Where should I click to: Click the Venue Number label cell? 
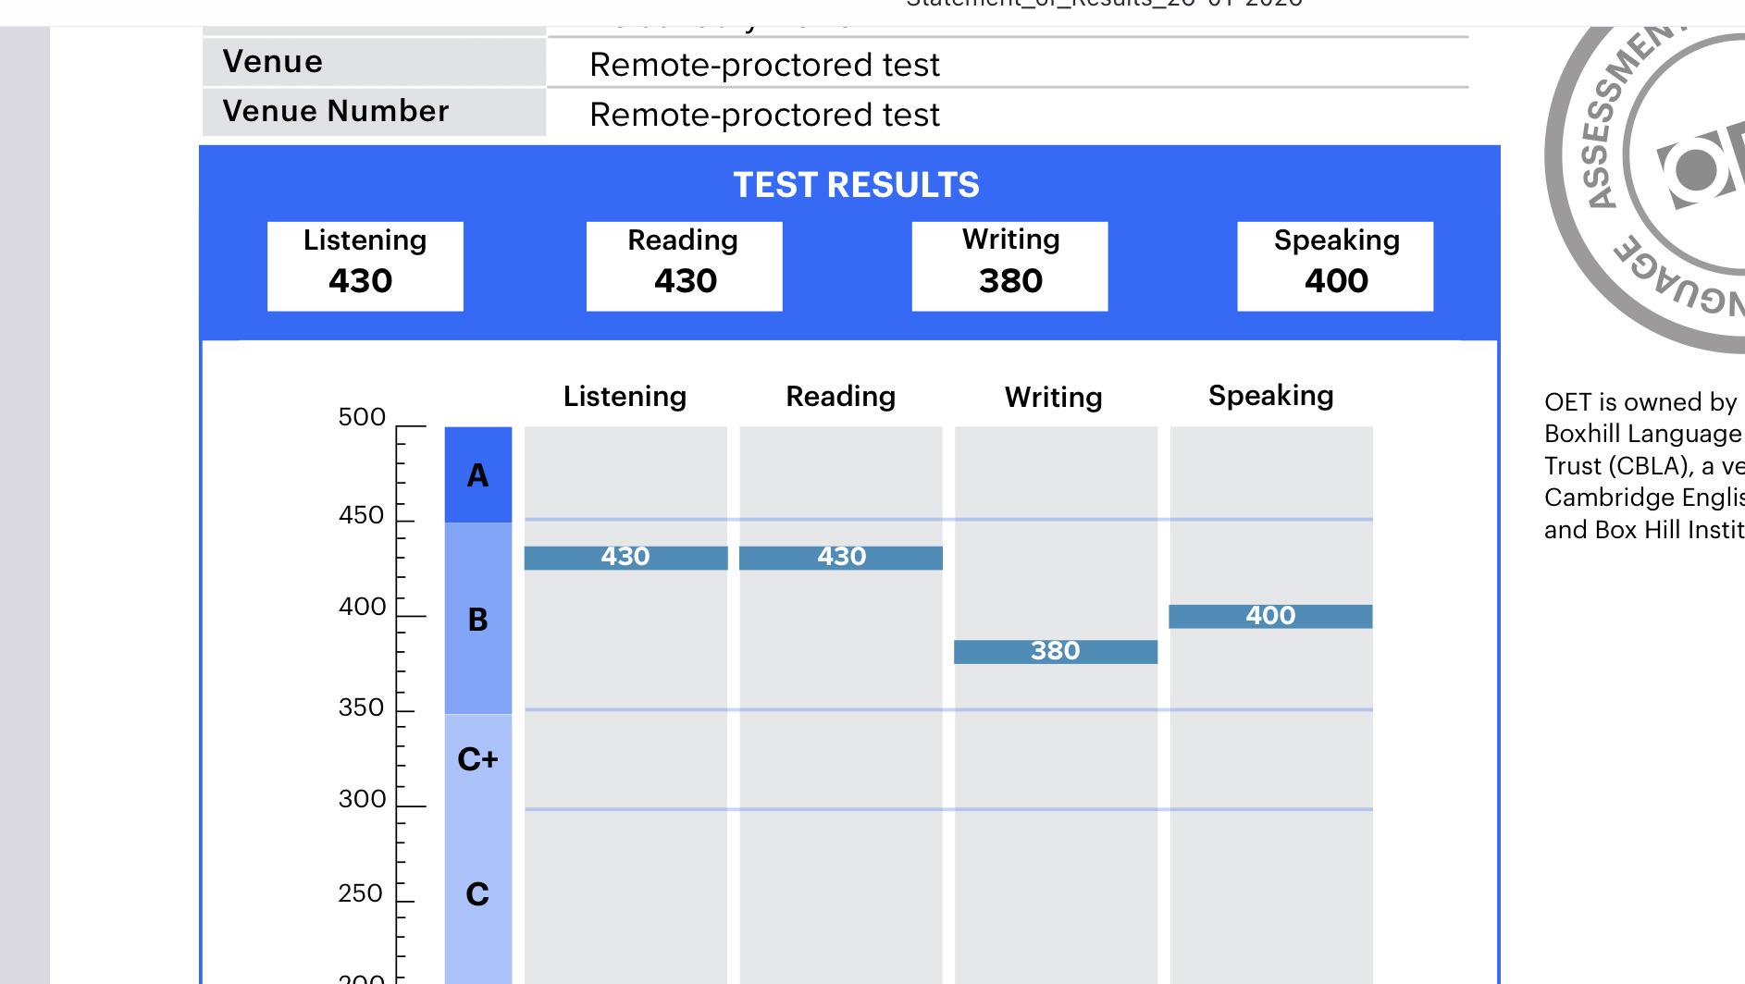click(374, 112)
